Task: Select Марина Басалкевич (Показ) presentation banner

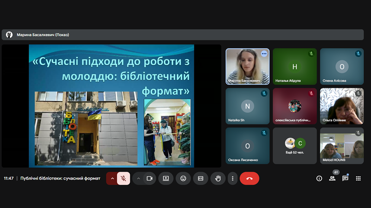Action: tap(183, 35)
